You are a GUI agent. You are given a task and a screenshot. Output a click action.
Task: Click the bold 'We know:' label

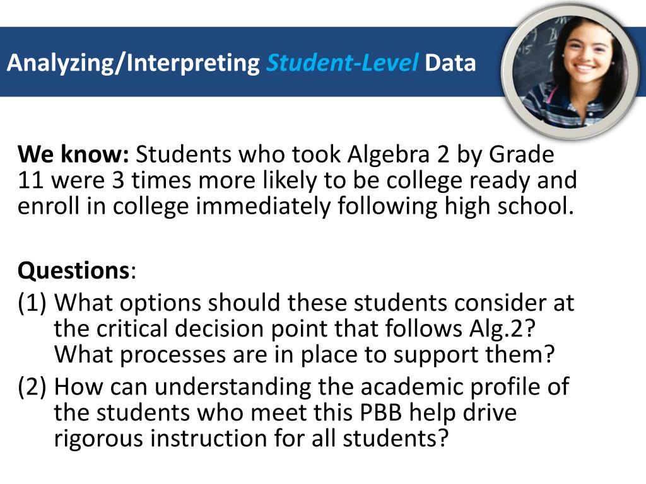(x=73, y=154)
